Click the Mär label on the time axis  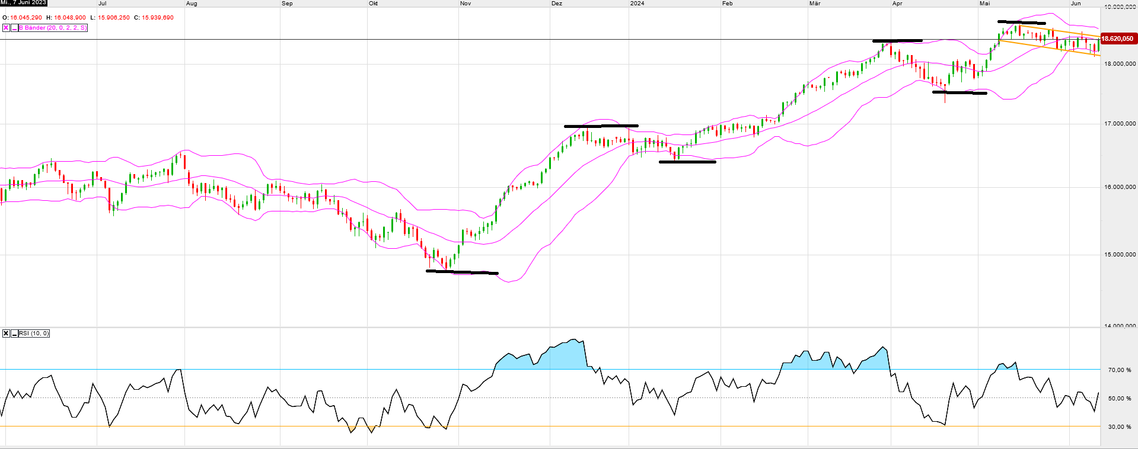point(815,4)
